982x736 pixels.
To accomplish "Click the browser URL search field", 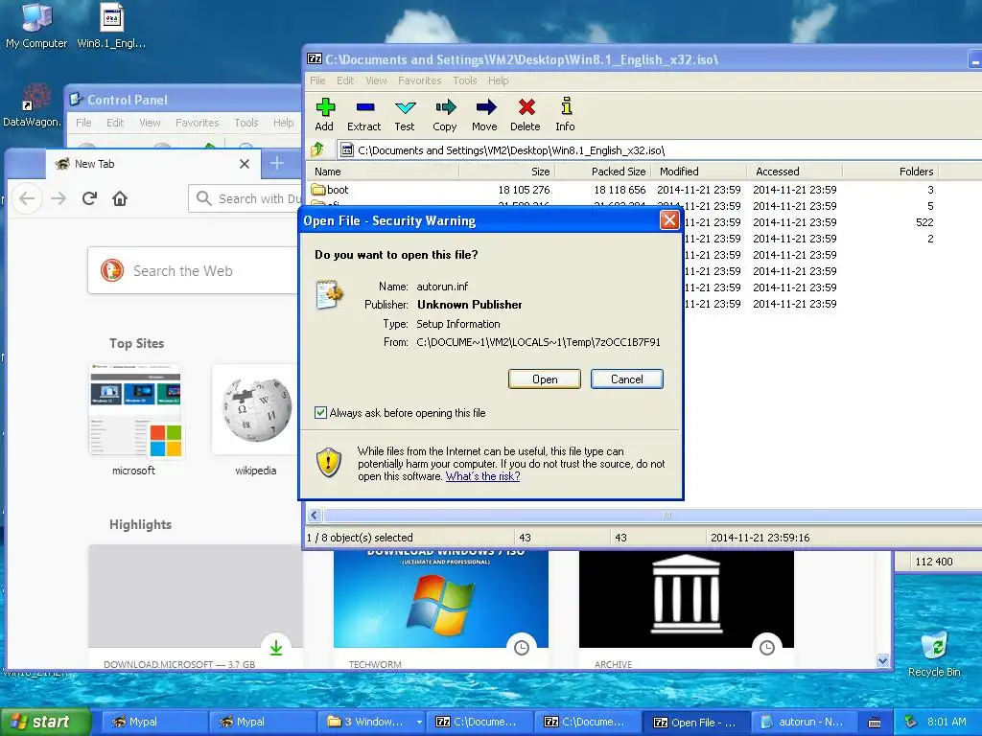I will 245,198.
